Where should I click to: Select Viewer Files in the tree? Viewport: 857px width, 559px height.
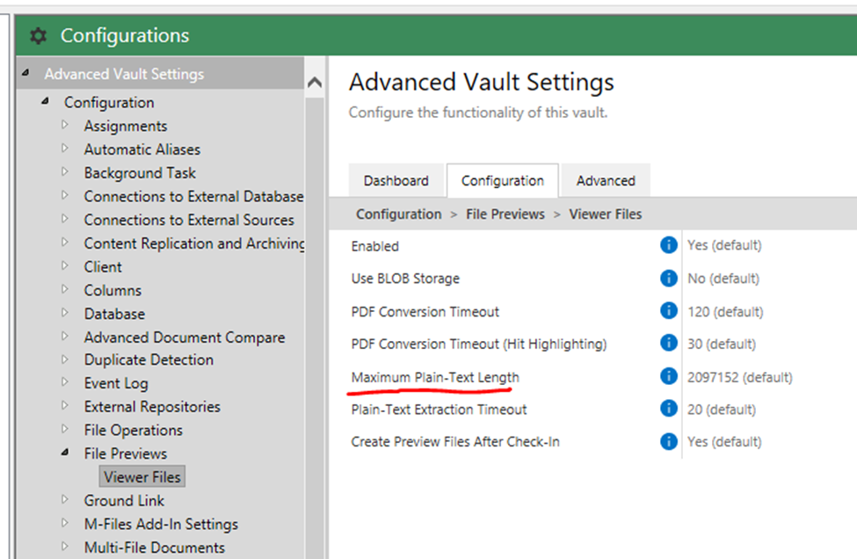tap(142, 476)
